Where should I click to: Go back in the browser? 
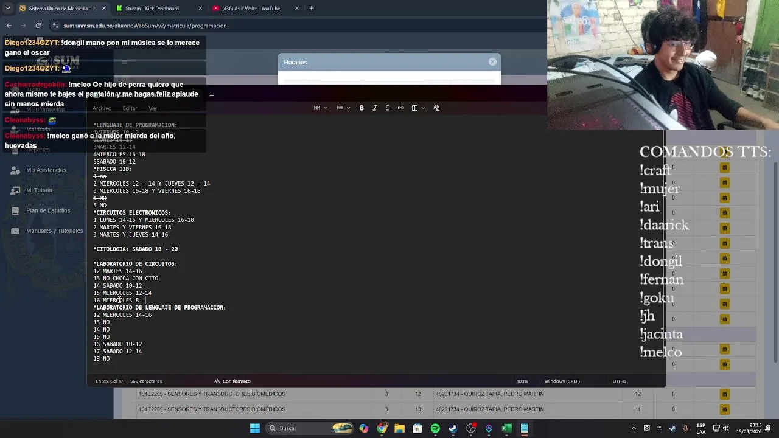(9, 26)
